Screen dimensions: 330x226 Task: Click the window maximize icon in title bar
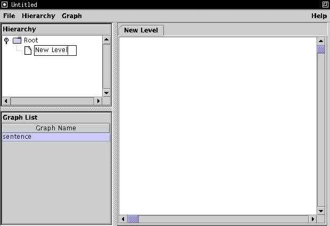(x=325, y=4)
